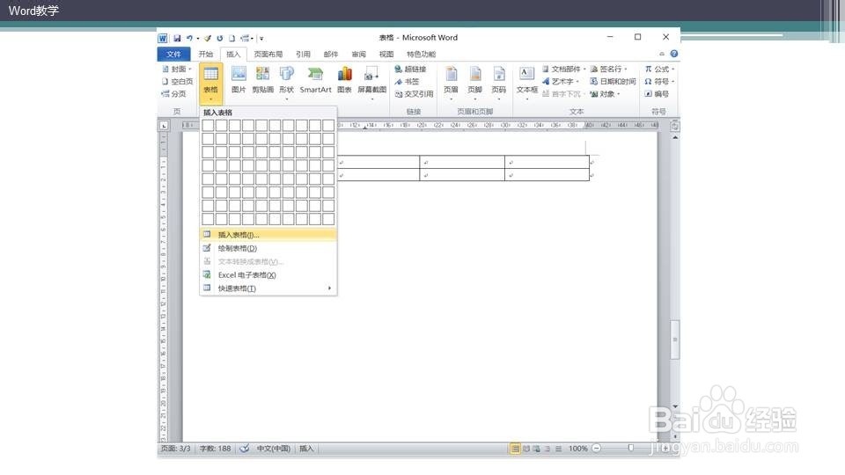Screen dimensions: 845x475
Task: Click the 图表 (Chart) icon
Action: (x=344, y=80)
